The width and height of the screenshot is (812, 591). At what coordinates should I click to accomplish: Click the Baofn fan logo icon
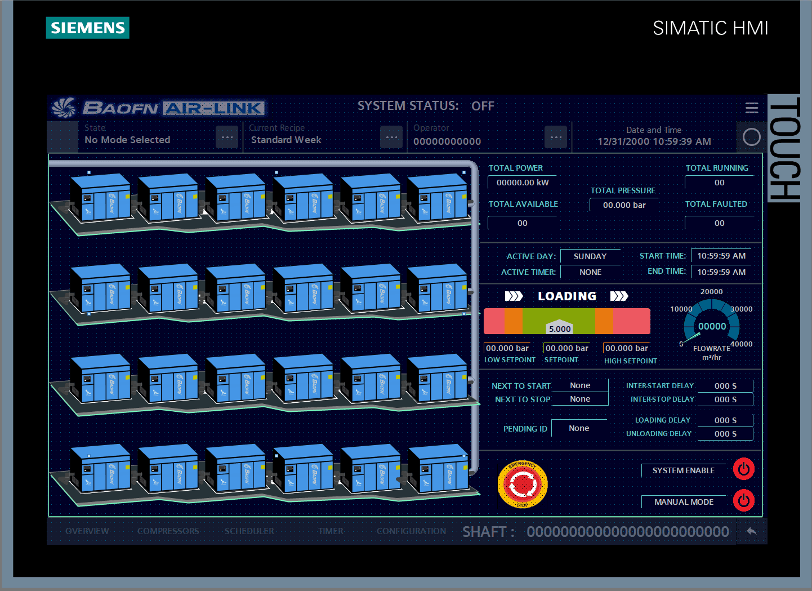(x=64, y=107)
